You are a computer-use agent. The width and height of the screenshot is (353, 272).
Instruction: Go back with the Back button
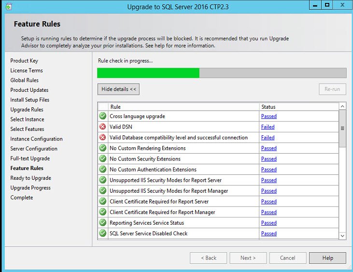click(208, 258)
